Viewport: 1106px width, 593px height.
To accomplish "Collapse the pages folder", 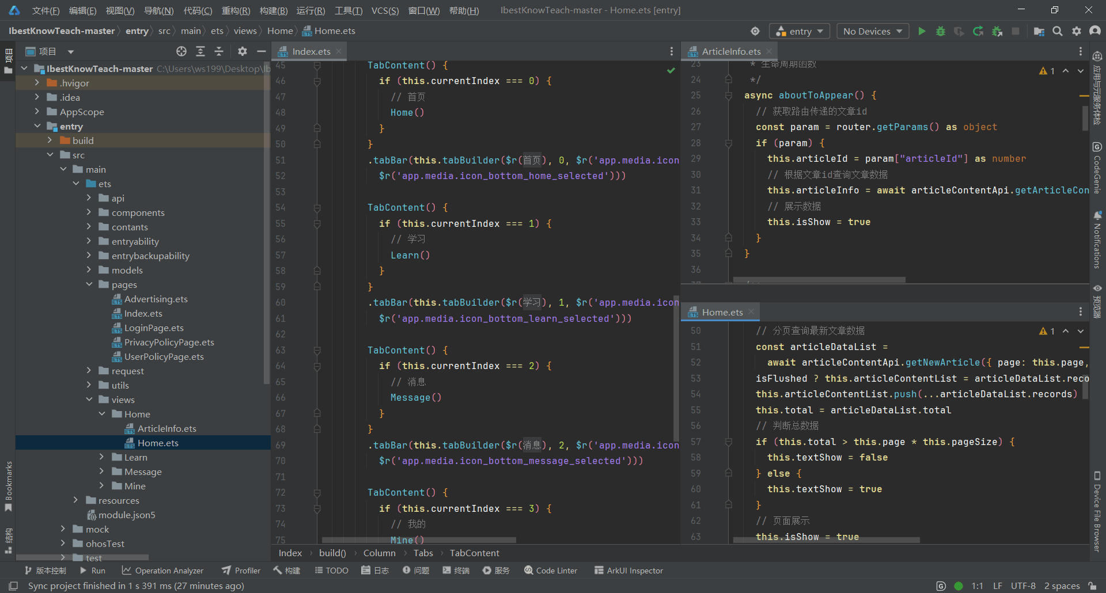I will click(89, 284).
